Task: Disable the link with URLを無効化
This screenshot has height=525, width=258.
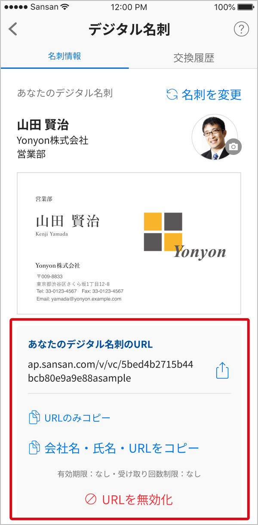Action: pyautogui.click(x=137, y=499)
